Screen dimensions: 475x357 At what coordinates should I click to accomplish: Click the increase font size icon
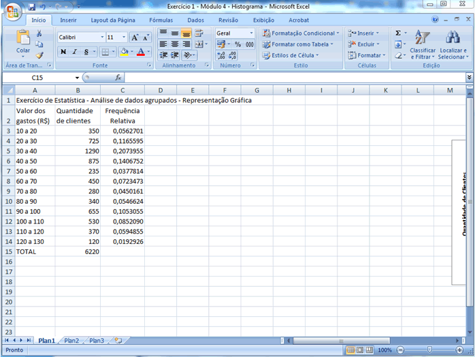[x=135, y=37]
